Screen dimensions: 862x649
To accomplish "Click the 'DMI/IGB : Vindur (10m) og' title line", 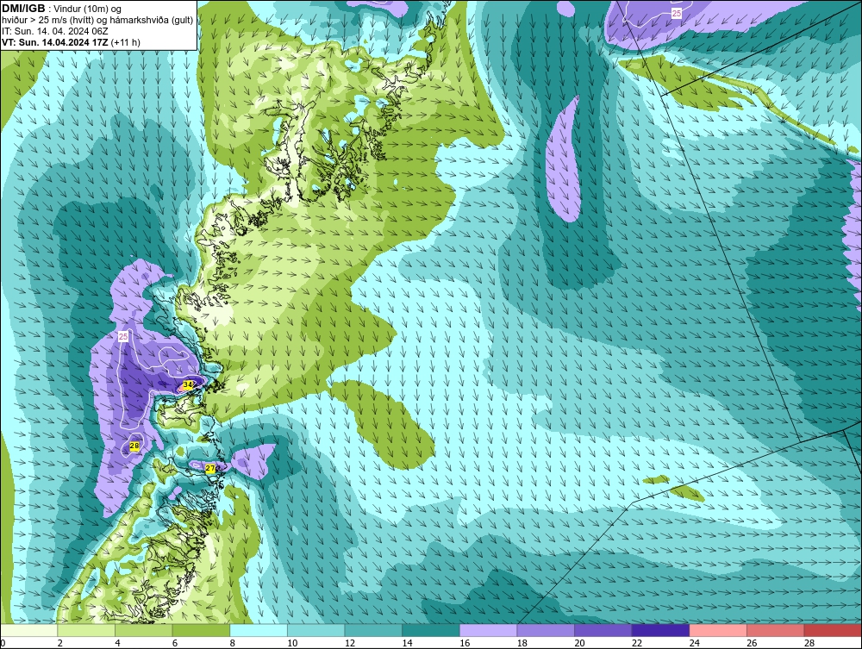I will coord(61,9).
